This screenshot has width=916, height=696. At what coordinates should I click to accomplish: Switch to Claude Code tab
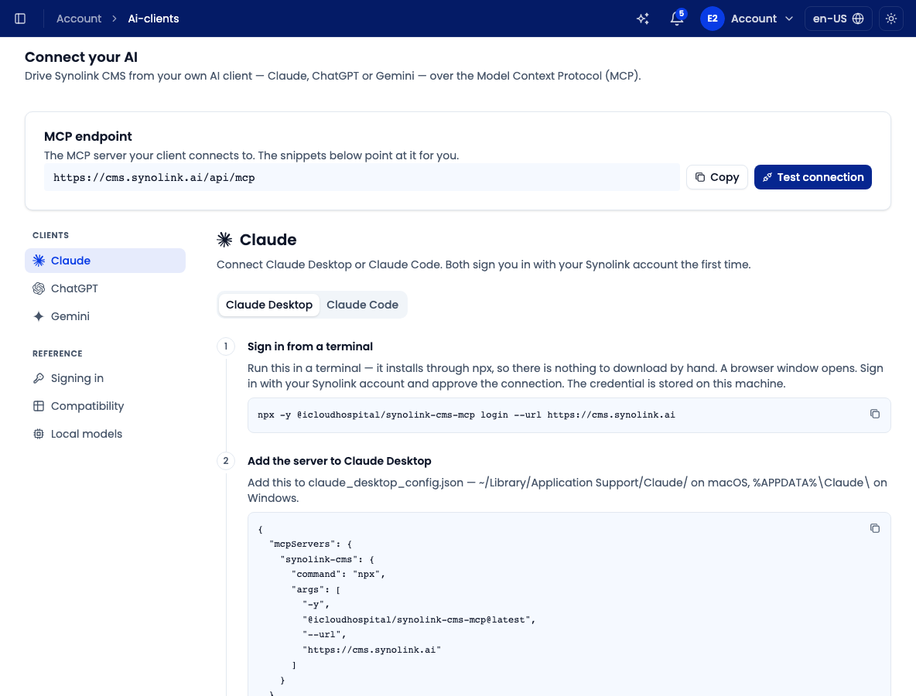click(x=362, y=305)
